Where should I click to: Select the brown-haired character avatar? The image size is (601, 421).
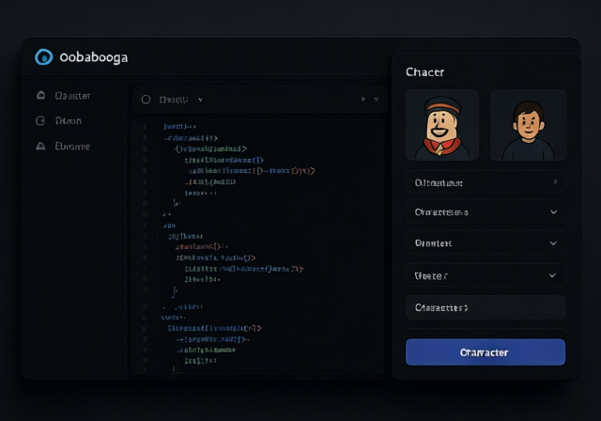pyautogui.click(x=528, y=125)
